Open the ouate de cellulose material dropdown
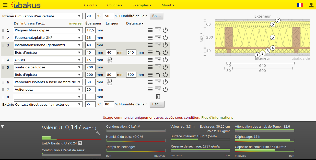Viewport: 316px width, 160px height. [x=48, y=67]
